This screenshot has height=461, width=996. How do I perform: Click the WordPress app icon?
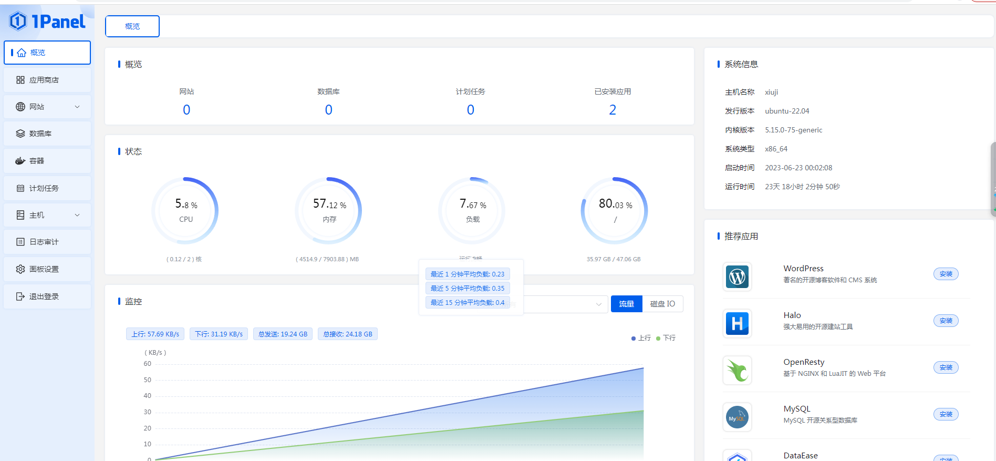point(737,276)
